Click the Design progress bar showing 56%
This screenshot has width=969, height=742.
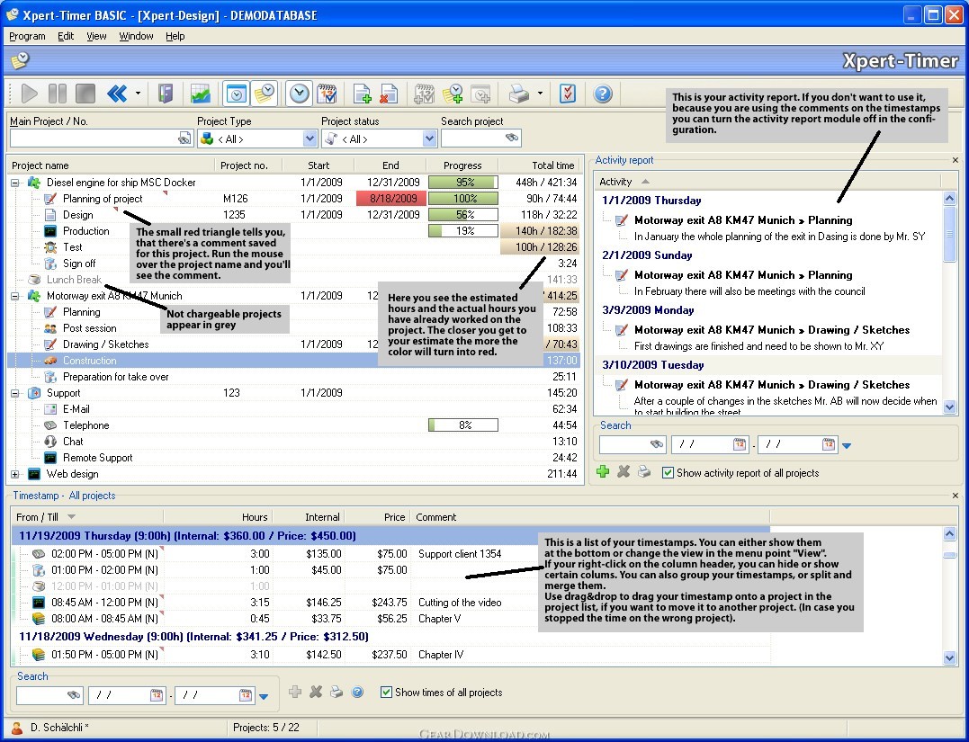(462, 214)
